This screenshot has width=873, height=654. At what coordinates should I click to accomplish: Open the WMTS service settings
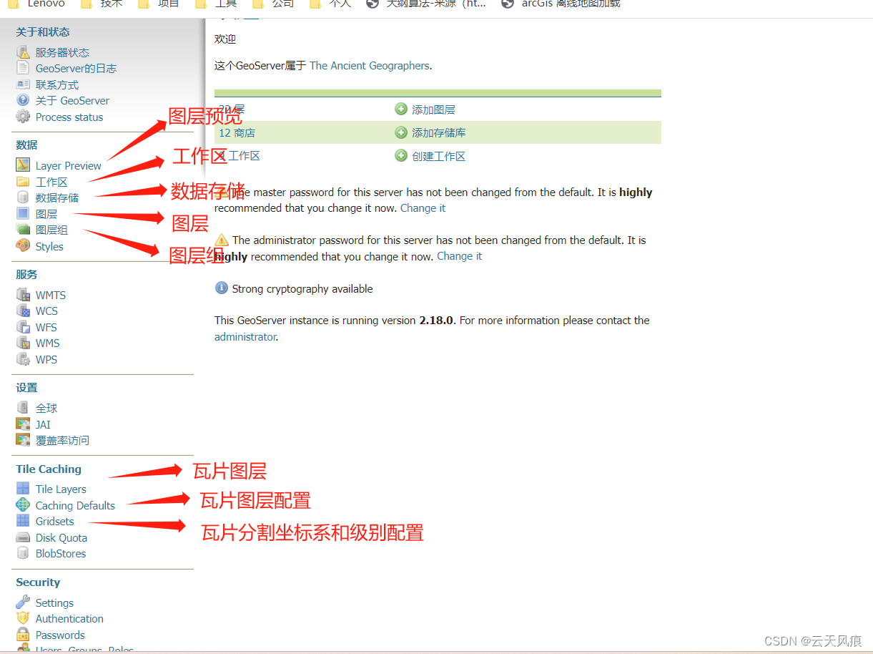coord(51,296)
